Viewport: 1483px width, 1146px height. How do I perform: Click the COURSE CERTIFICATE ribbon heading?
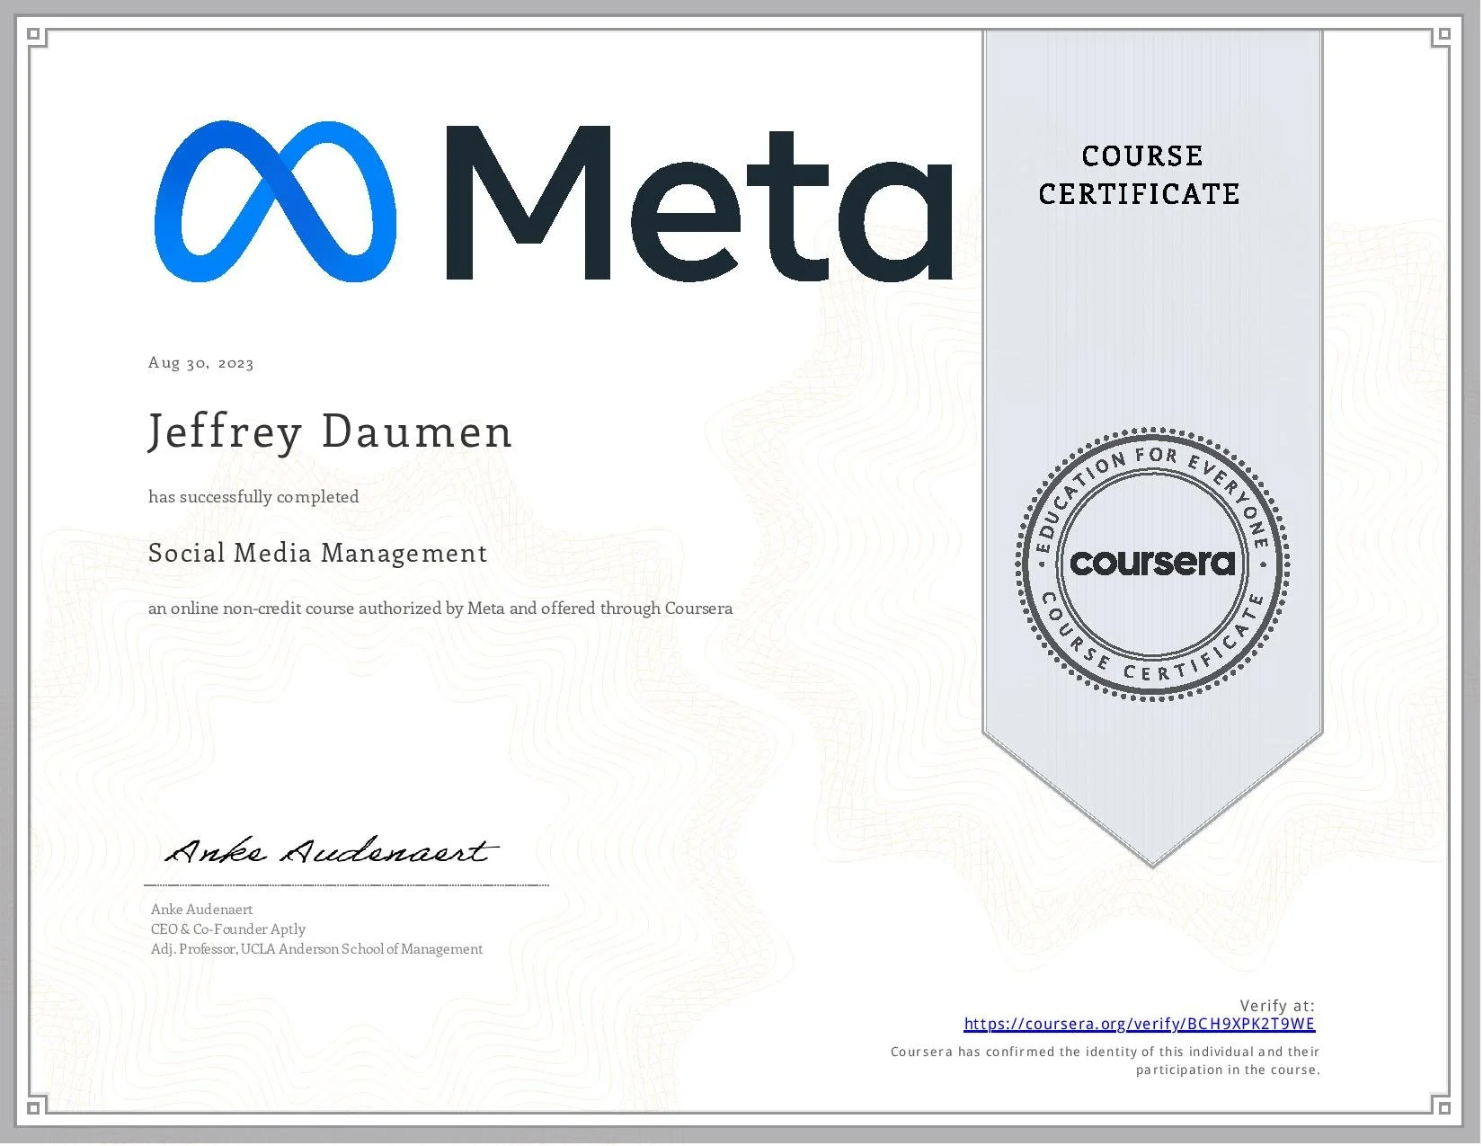(x=1140, y=175)
